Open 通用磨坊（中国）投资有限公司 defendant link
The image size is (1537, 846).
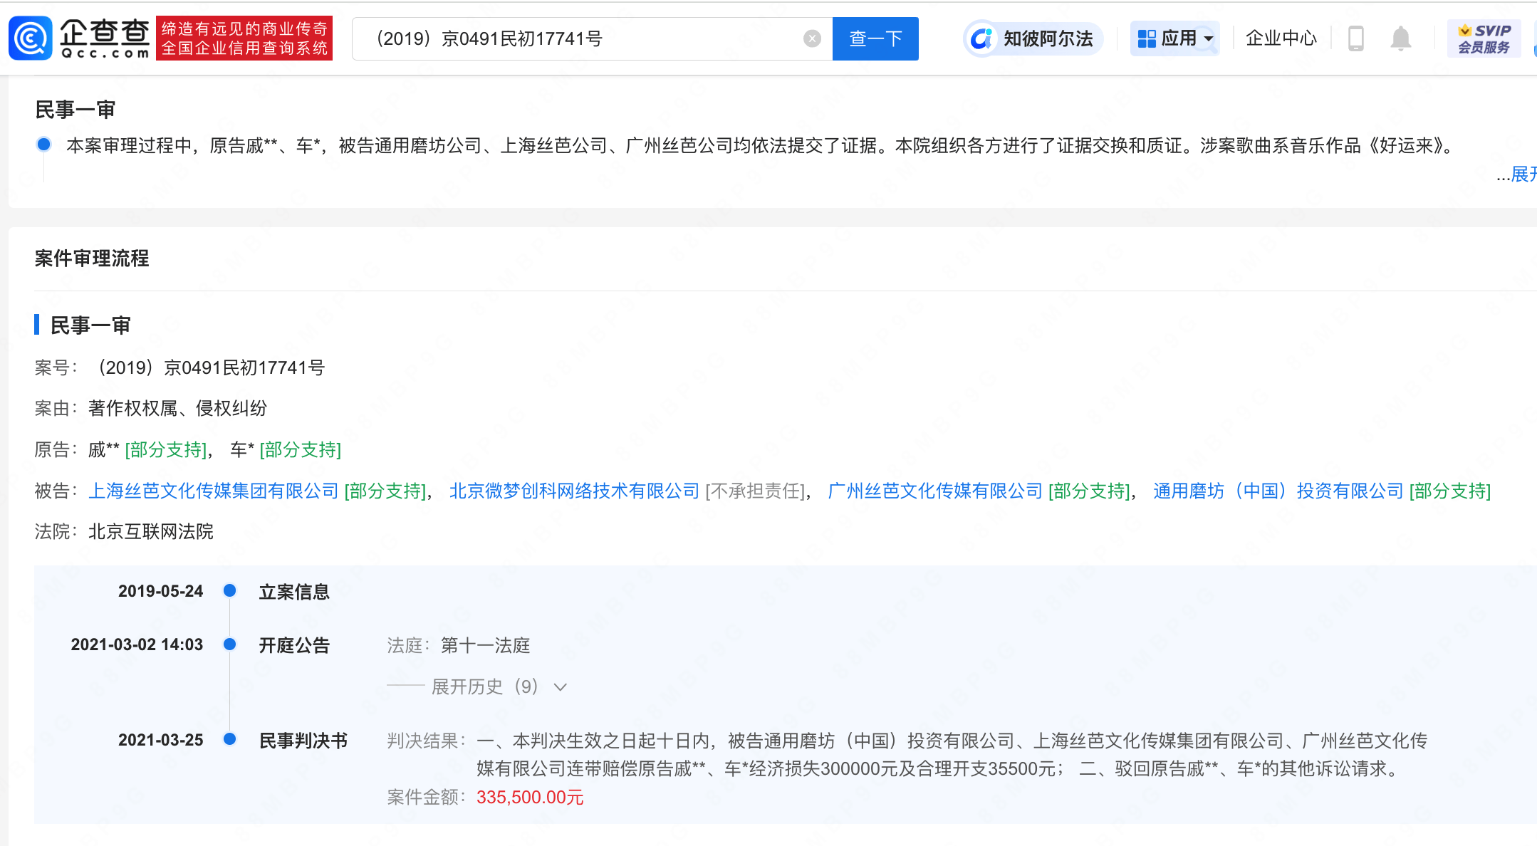pos(1278,491)
